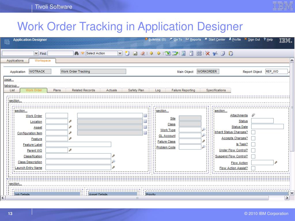Click the Application Designer header icon
The image size is (295, 221).
click(x=7, y=42)
